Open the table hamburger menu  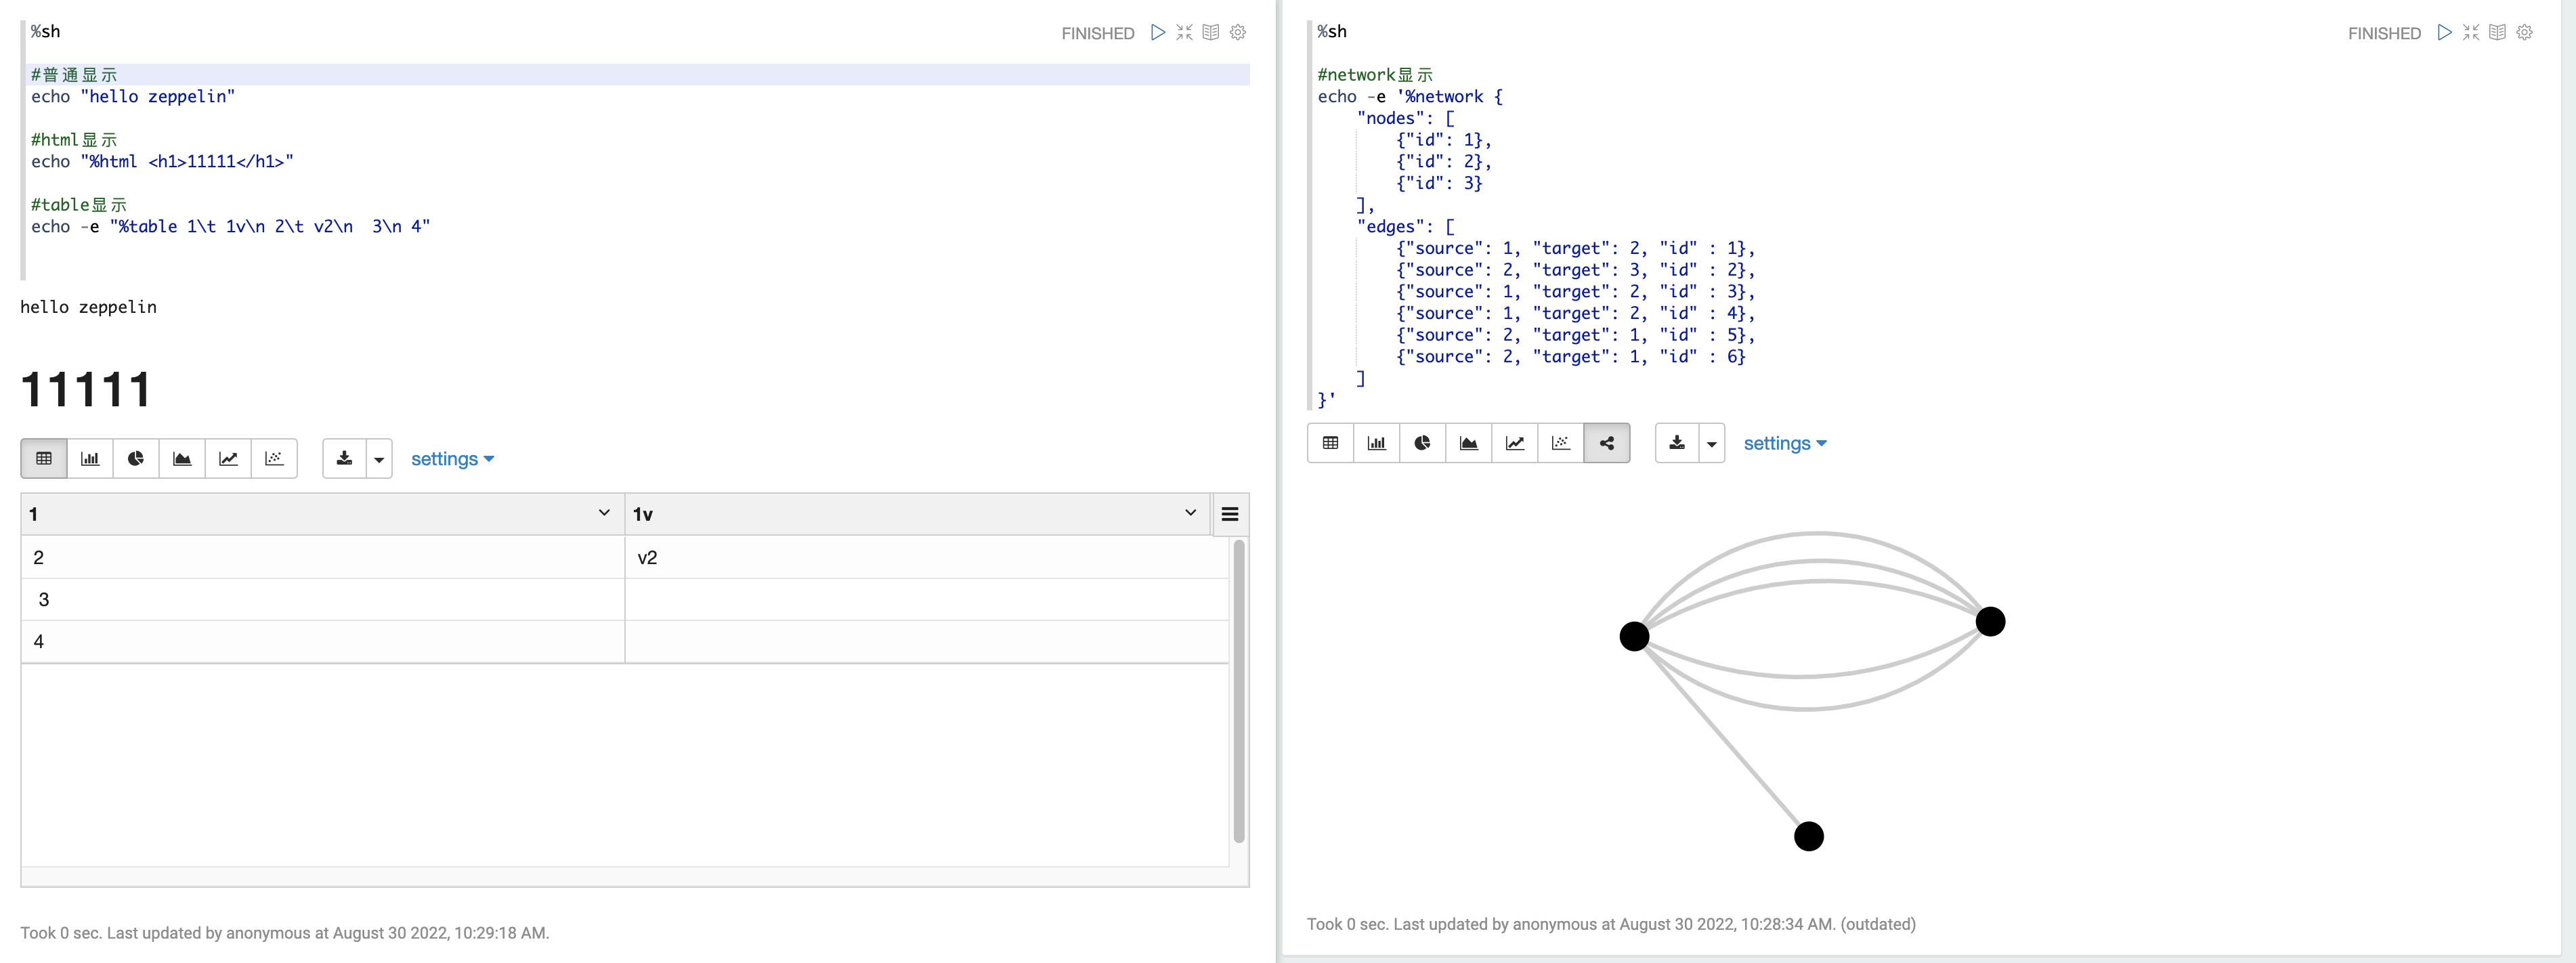(1230, 514)
